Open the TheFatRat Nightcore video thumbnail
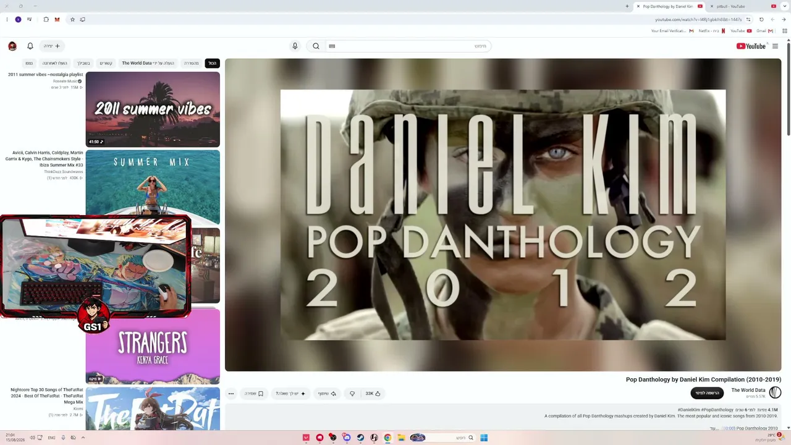Image resolution: width=791 pixels, height=445 pixels. coord(153,409)
